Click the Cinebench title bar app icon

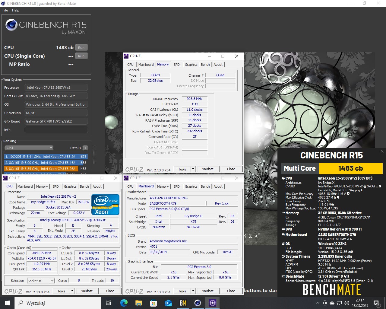pos(3,4)
